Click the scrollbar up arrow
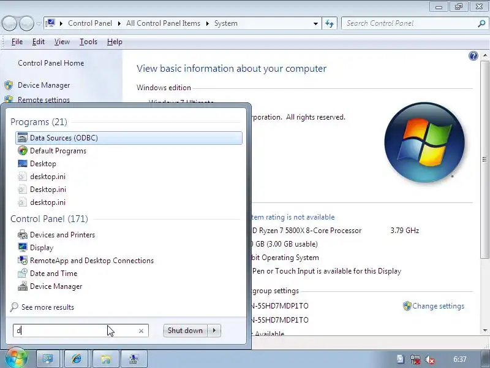This screenshot has width=490, height=368. point(484,56)
